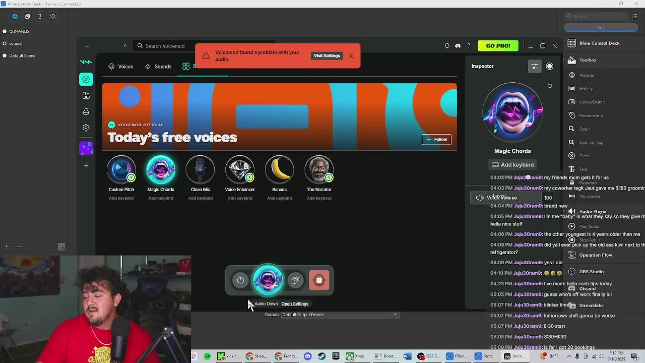
Task: Open Voicemod notifications bell
Action: pyautogui.click(x=447, y=46)
